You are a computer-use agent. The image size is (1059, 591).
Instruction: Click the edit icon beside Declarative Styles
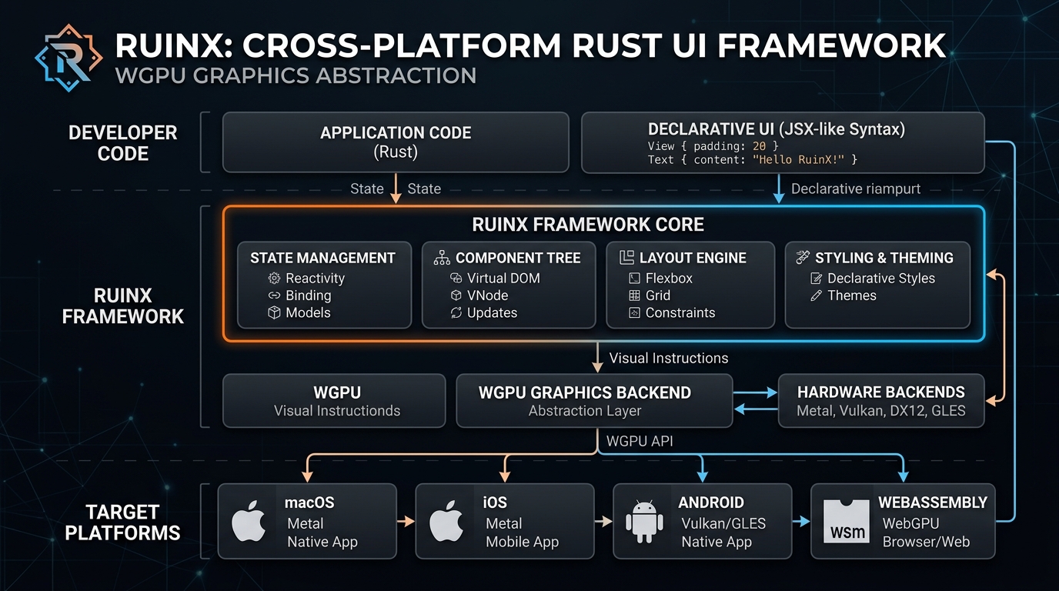tap(817, 279)
